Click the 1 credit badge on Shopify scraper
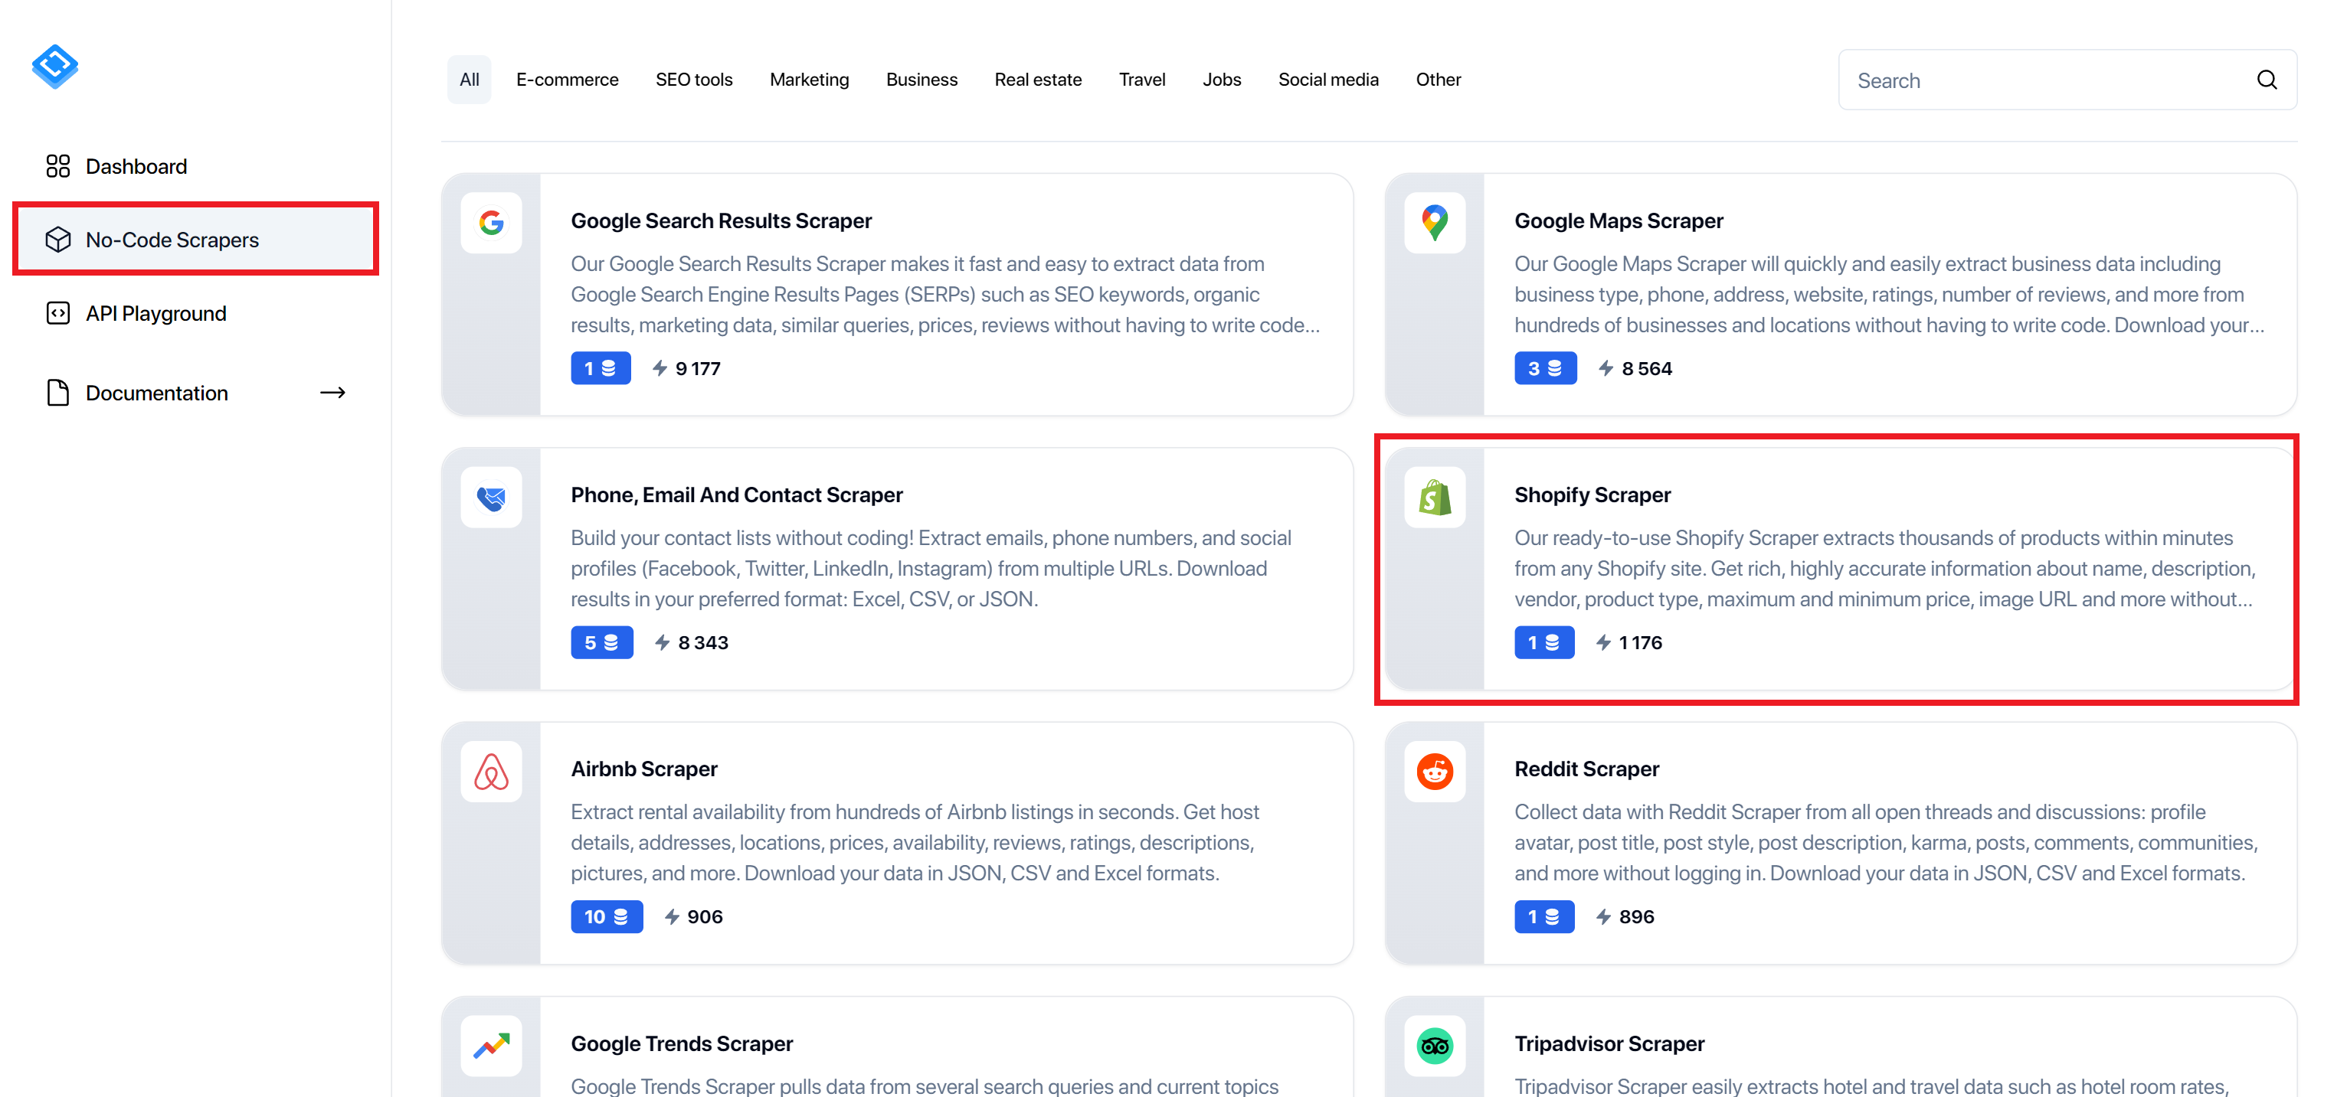Screen dimensions: 2347x1097 pyautogui.click(x=1545, y=642)
